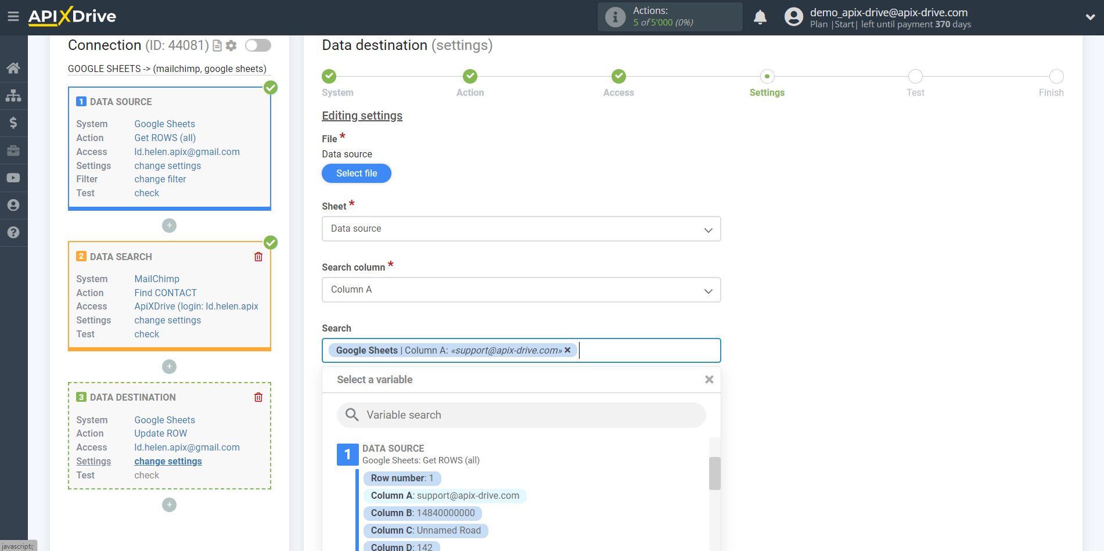This screenshot has width=1104, height=551.
Task: Click the Select file button
Action: [357, 173]
